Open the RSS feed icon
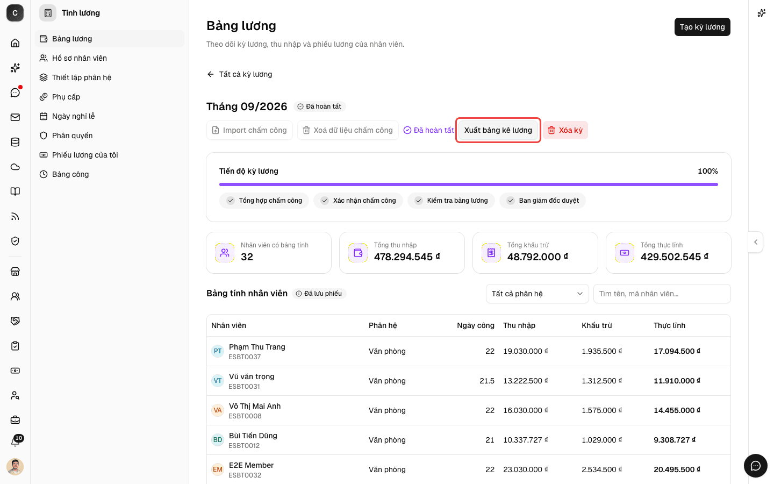The height and width of the screenshot is (484, 774). coord(15,216)
